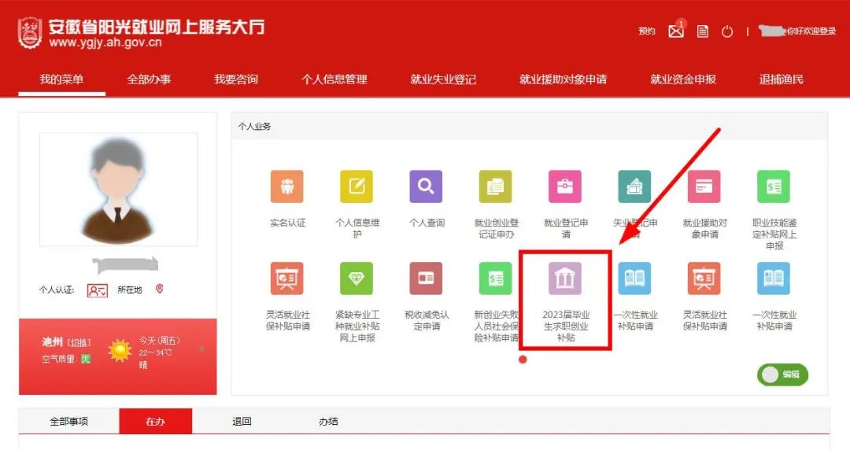Expand weather panel arrow
850x450 pixels.
[201, 349]
